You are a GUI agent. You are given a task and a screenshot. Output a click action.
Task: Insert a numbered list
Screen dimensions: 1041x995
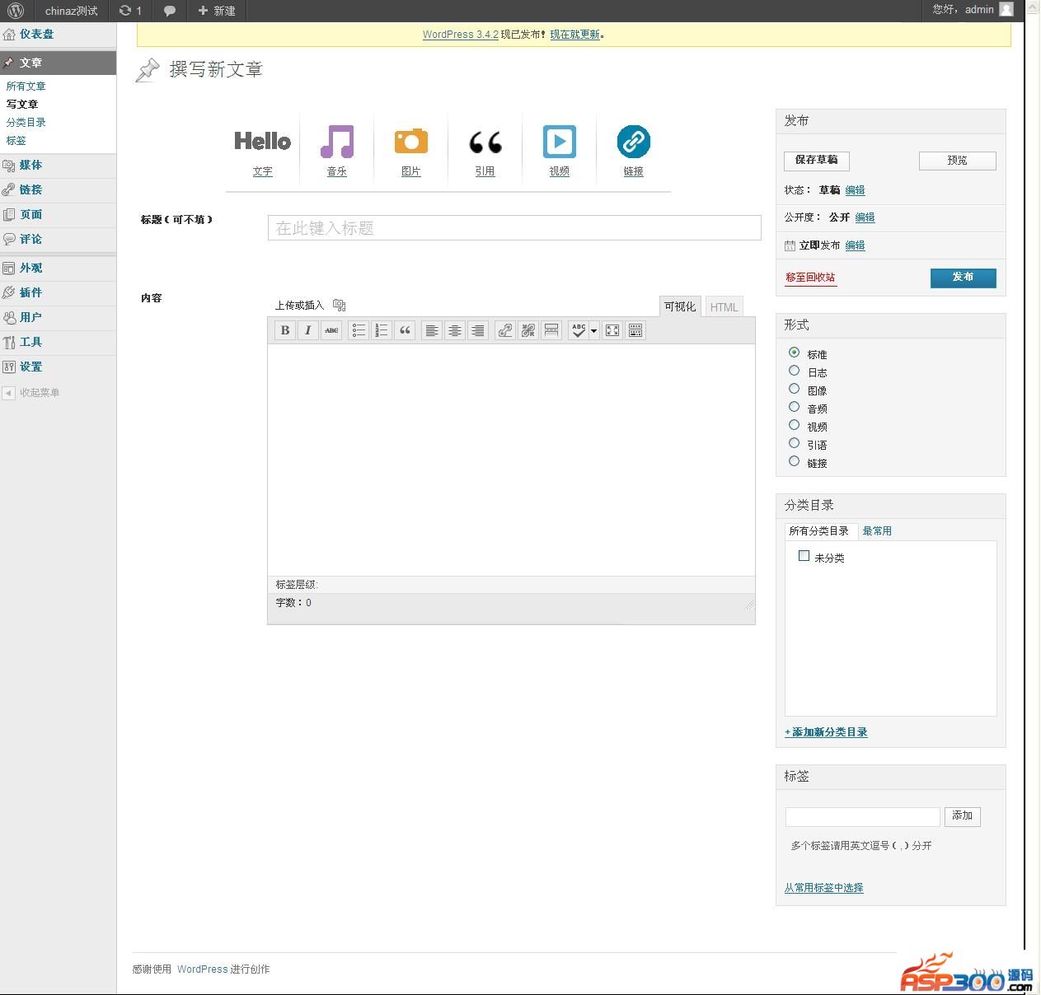(x=382, y=330)
